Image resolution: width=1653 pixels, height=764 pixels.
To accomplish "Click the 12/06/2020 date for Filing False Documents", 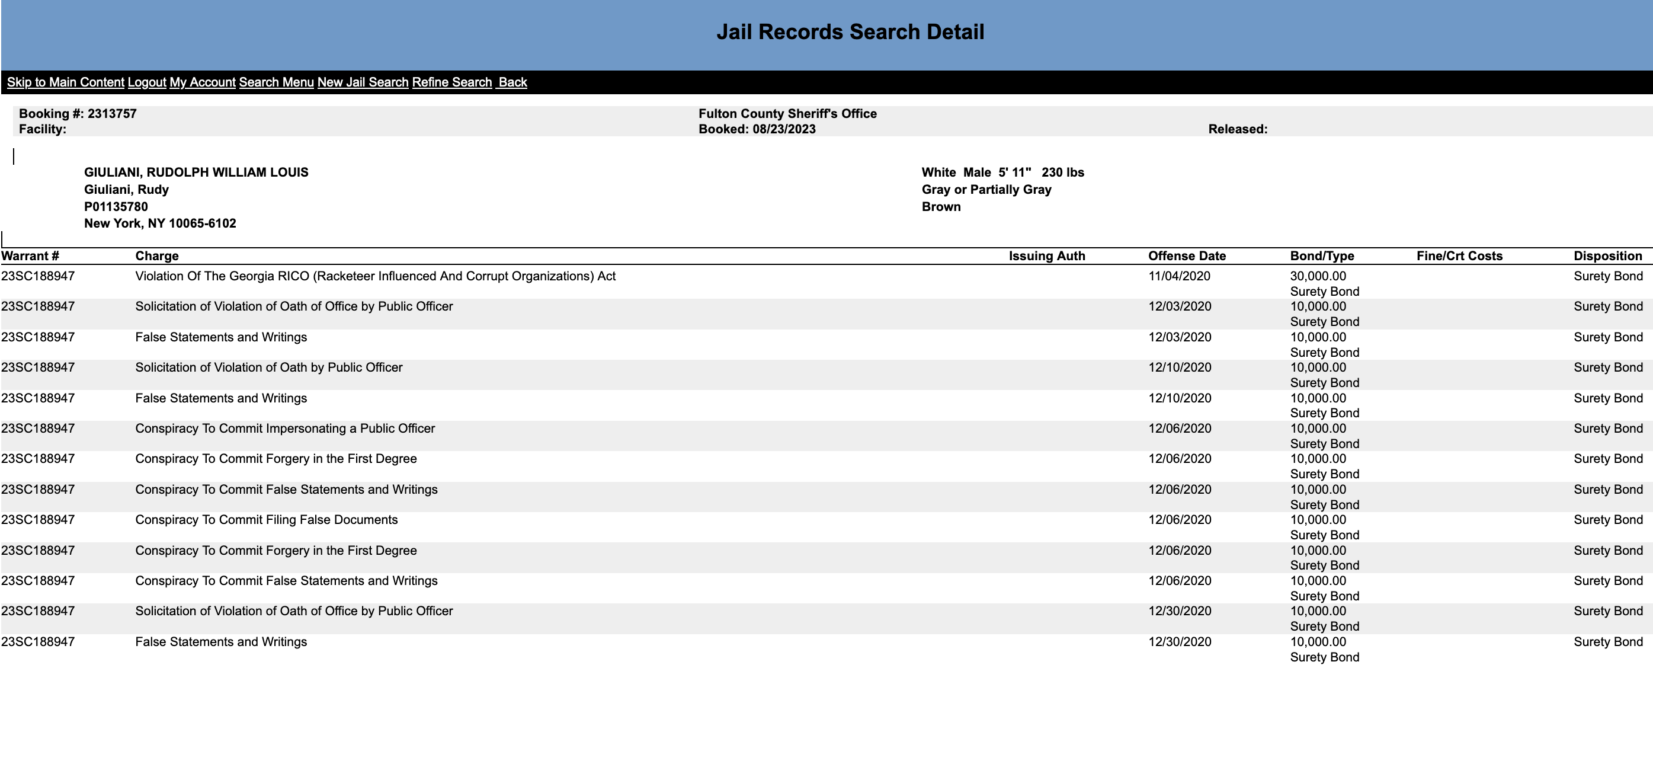I will tap(1180, 519).
